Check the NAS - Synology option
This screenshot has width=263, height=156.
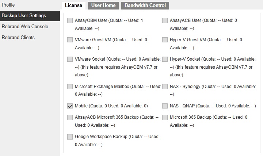coord(165,87)
